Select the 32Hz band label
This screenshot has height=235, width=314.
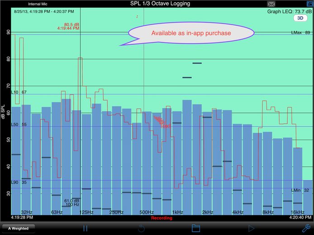(x=27, y=212)
